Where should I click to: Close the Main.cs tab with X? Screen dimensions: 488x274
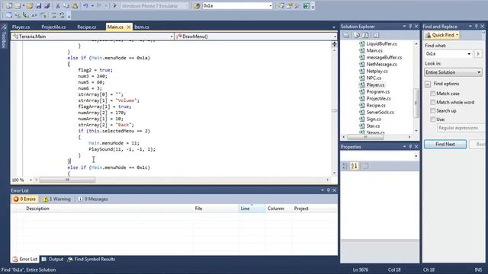[129, 27]
